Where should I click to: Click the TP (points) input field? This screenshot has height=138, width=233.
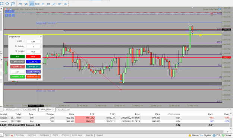pyautogui.click(x=33, y=52)
